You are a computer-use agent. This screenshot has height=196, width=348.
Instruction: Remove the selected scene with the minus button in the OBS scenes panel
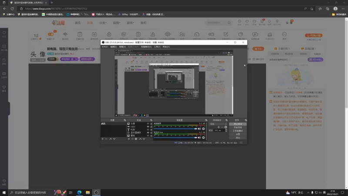click(x=106, y=139)
